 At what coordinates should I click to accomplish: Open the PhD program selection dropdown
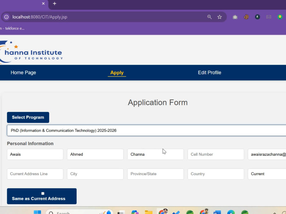click(146, 130)
